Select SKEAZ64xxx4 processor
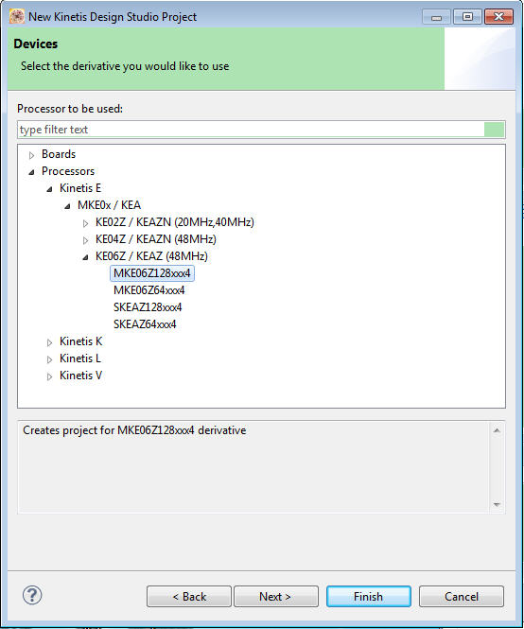 (145, 324)
